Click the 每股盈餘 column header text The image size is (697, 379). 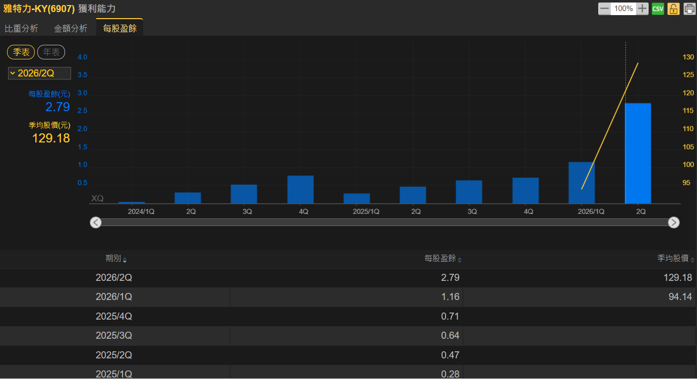click(x=440, y=259)
